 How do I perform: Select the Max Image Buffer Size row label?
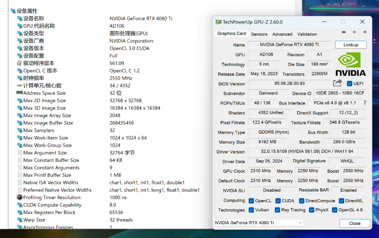point(48,123)
